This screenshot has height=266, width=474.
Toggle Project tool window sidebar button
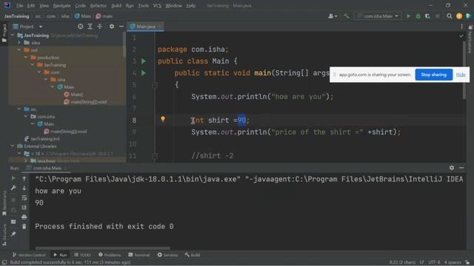pyautogui.click(x=4, y=33)
